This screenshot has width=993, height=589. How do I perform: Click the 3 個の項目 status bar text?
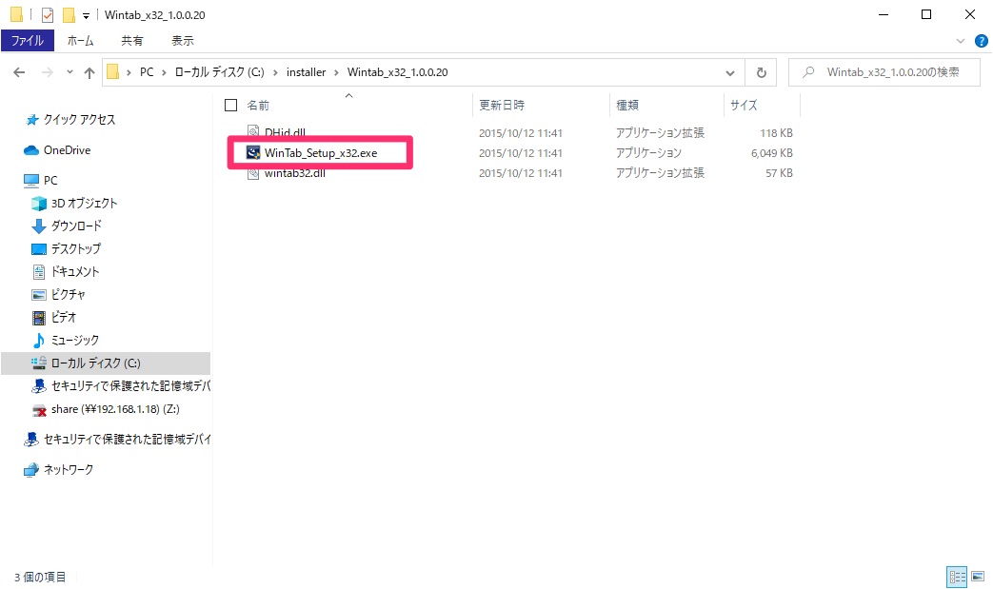[40, 577]
